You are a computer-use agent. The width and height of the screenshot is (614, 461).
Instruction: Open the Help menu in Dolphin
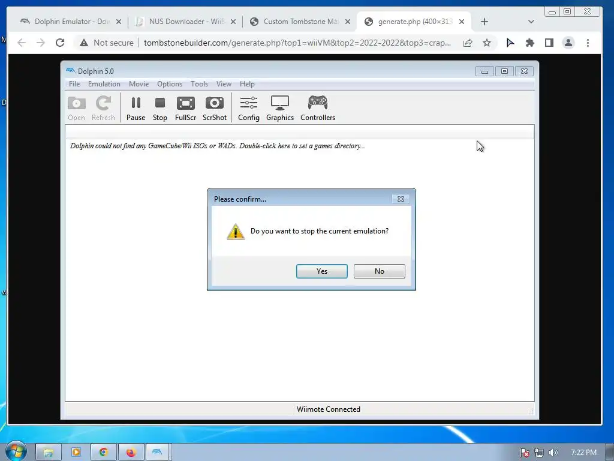tap(247, 84)
